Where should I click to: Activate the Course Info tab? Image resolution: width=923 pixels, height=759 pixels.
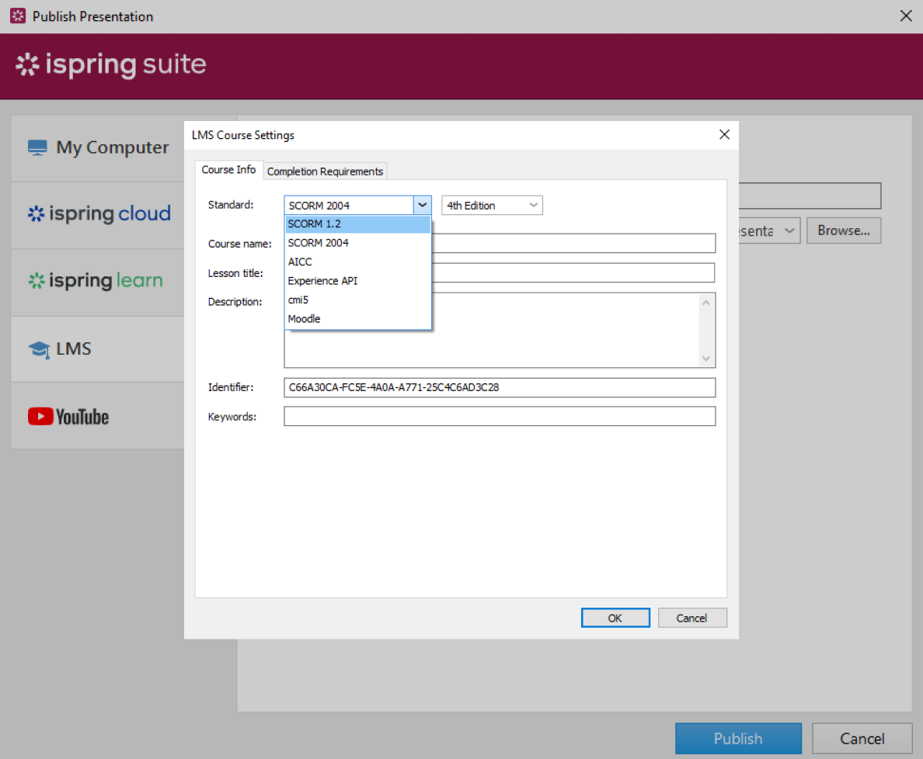pyautogui.click(x=228, y=169)
